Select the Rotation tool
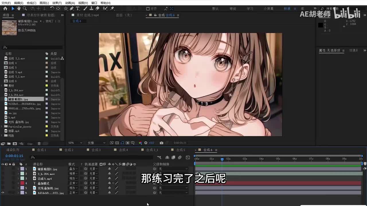Screen dimensions: 367x206 [52, 9]
